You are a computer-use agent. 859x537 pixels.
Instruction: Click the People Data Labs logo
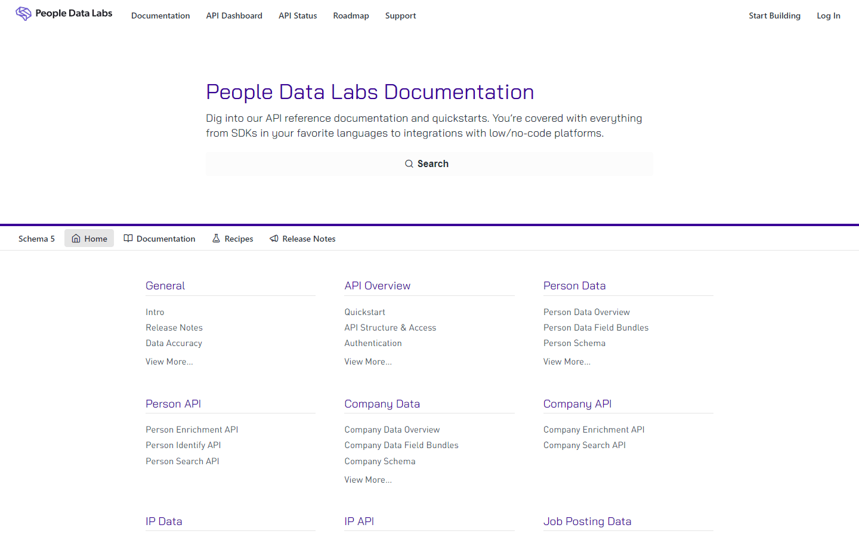pos(64,13)
